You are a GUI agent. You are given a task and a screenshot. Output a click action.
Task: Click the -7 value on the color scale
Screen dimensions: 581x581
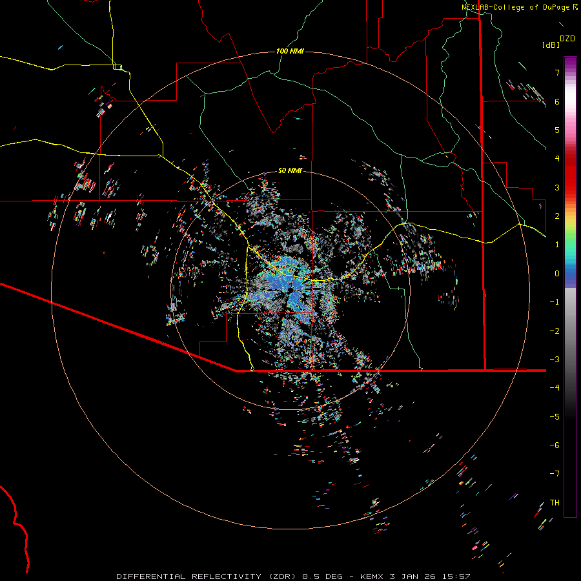[555, 474]
